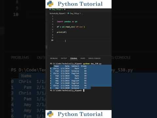Click 'Python Tutorial' title in top banner
The width and height of the screenshot is (157, 118).
pyautogui.click(x=80, y=4)
